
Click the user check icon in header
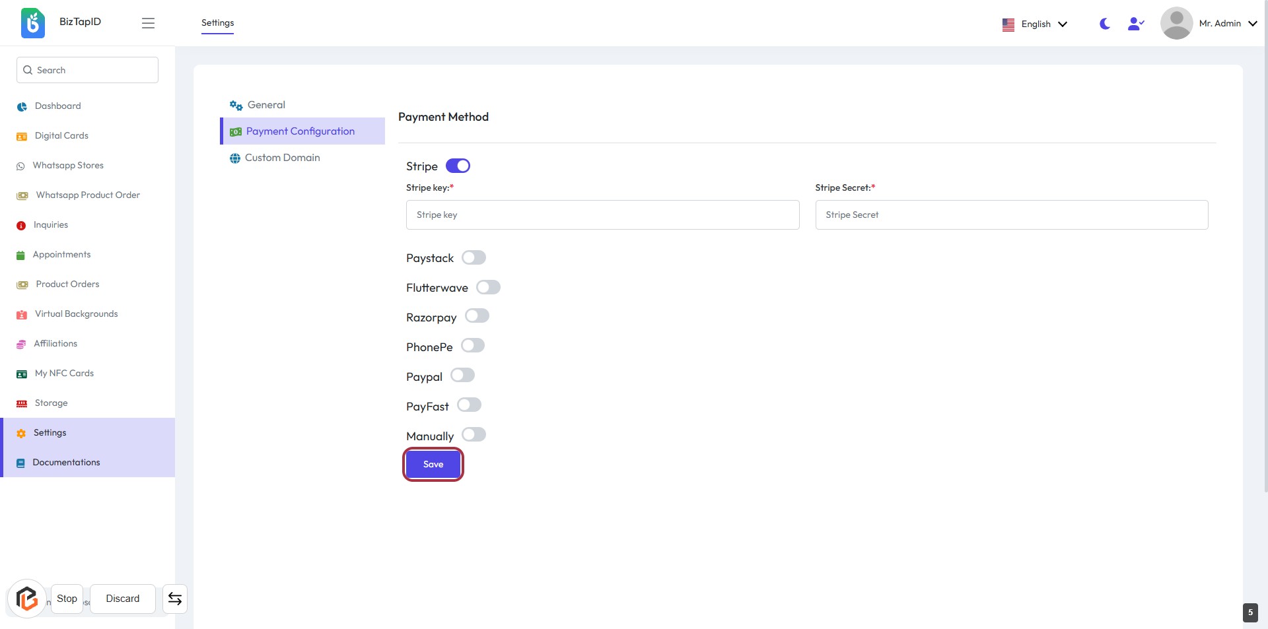1135,24
